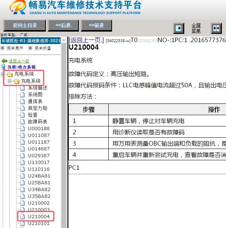Viewport: 226px width, 228px height.
Task: Click the 步骤 table column header
Action: (x=88, y=109)
